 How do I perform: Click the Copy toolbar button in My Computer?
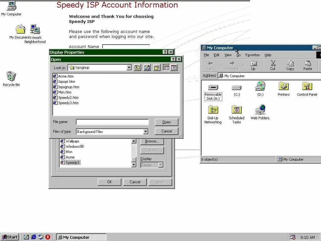290,65
